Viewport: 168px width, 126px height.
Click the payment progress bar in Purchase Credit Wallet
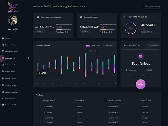pyautogui.click(x=63, y=29)
